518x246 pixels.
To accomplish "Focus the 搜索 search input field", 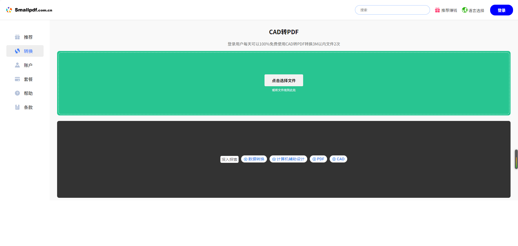I will point(392,10).
